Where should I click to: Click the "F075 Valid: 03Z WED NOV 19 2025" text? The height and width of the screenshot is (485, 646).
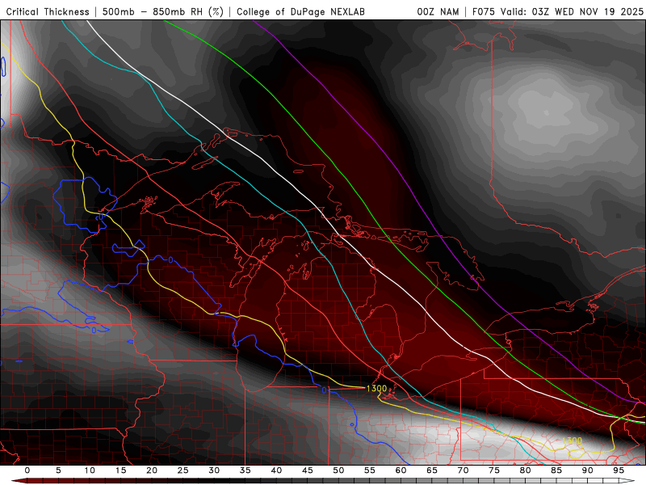point(558,12)
